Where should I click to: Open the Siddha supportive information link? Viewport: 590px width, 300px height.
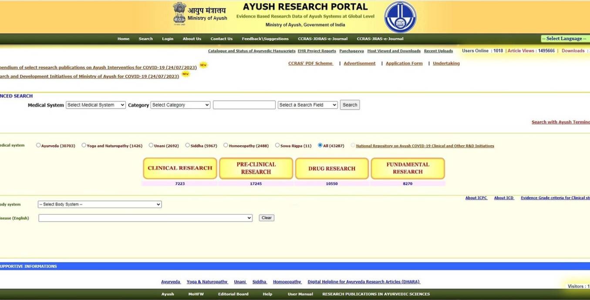click(260, 282)
